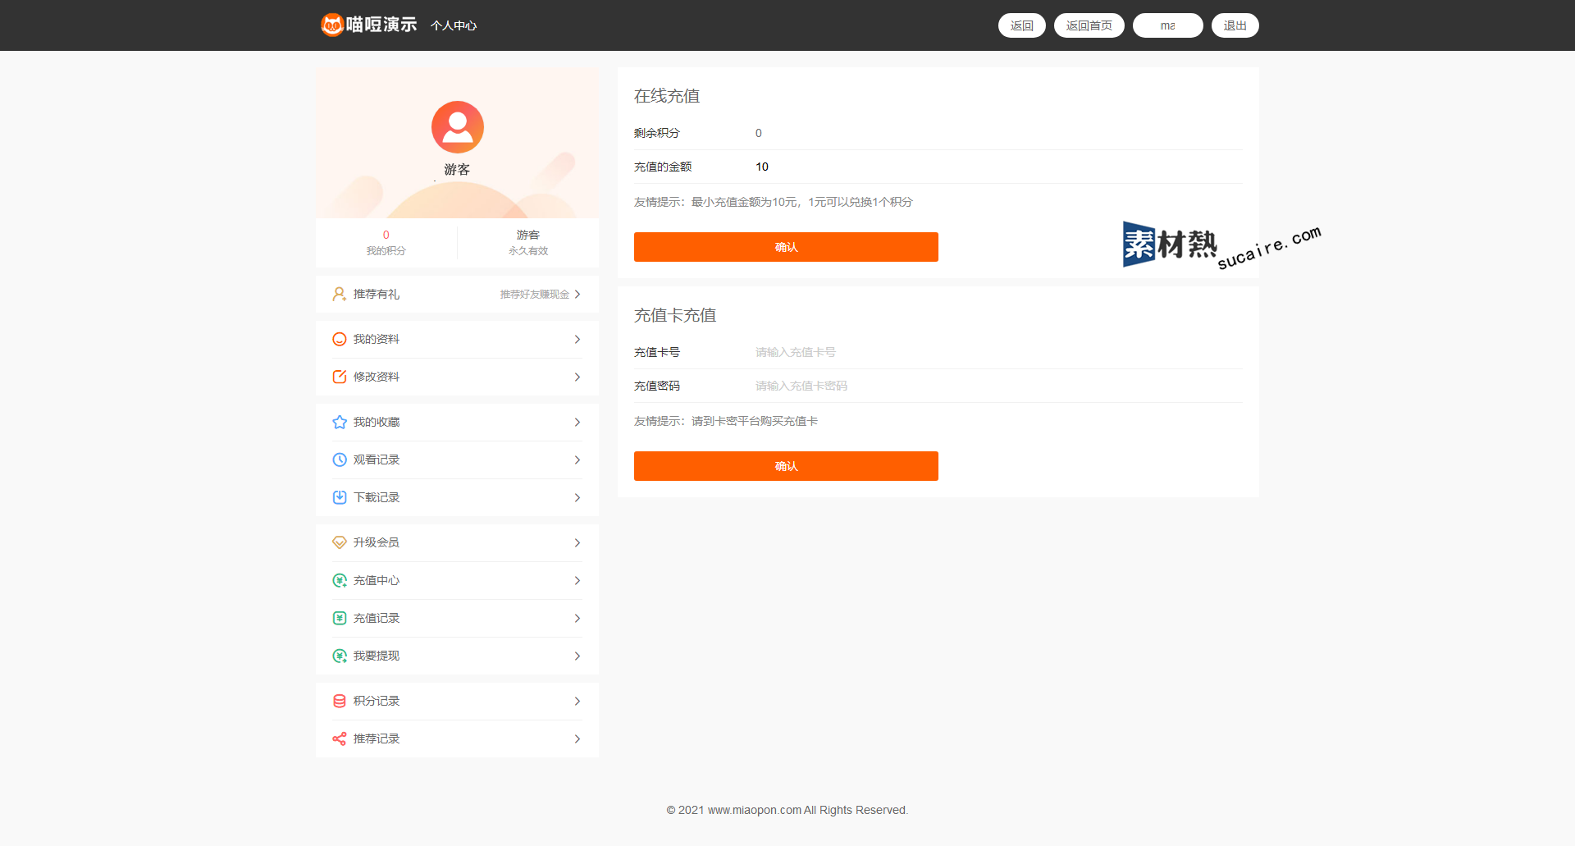Click the edit pencil icon beside 修改资料

[339, 377]
